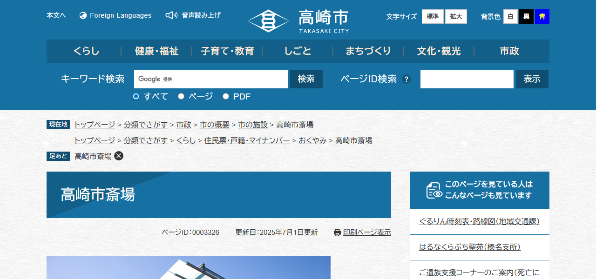The image size is (596, 279).
Task: Open the まちづくり navigation menu
Action: point(368,51)
